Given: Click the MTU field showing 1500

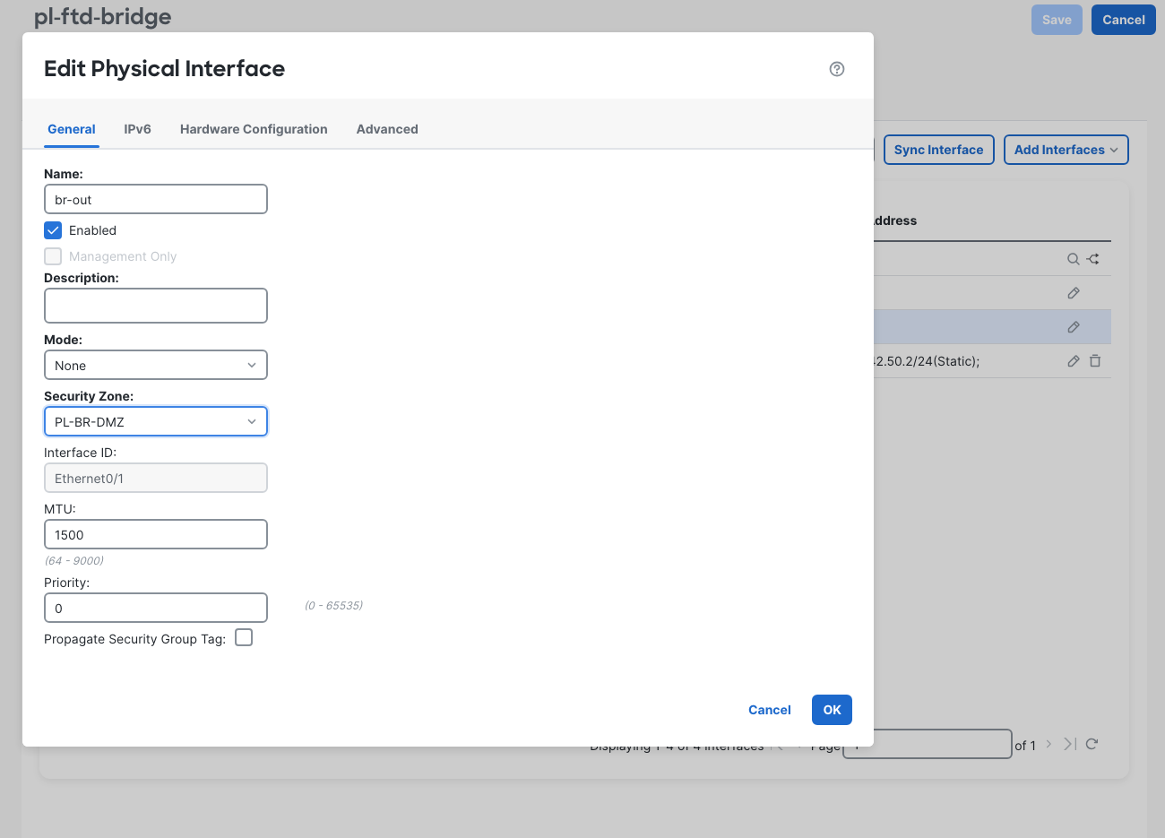Looking at the screenshot, I should (x=156, y=534).
